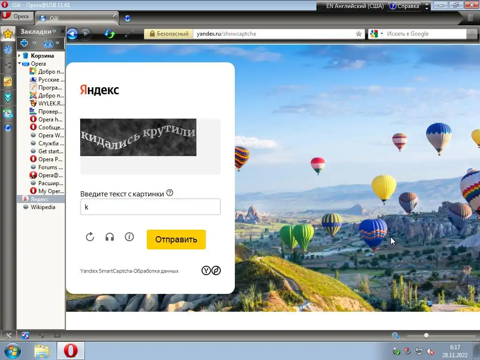Screen dimensions: 480x360
Task: Open the Сообще... bookmark
Action: [x=47, y=127]
